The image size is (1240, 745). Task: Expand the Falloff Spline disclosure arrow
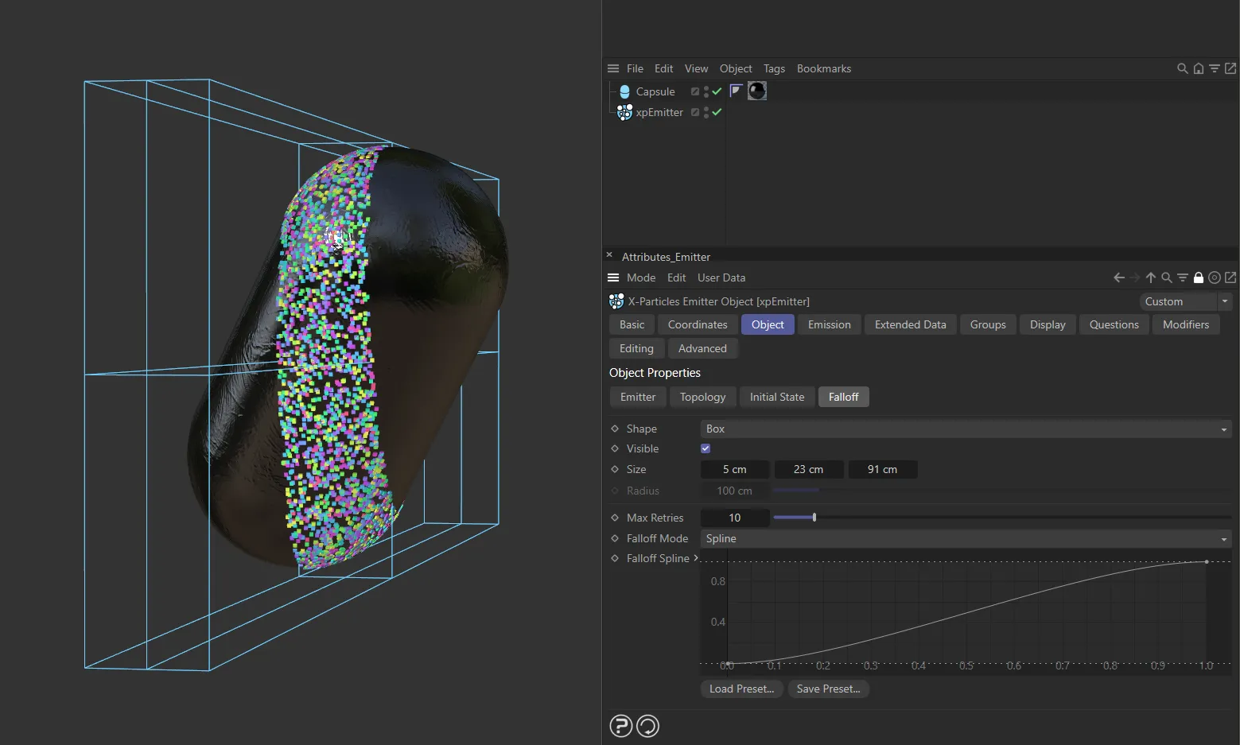click(x=696, y=558)
